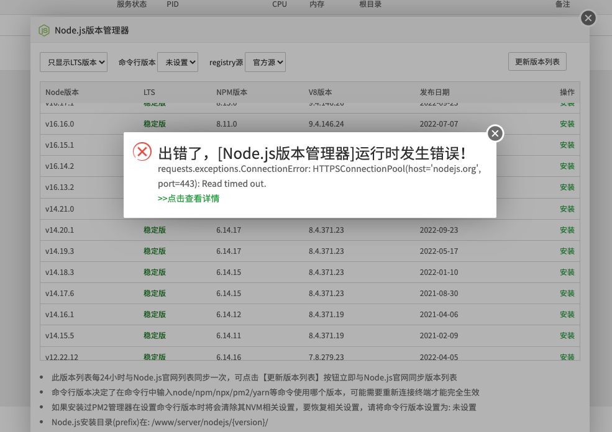Click NPM version 6.14.12 cell

[229, 314]
